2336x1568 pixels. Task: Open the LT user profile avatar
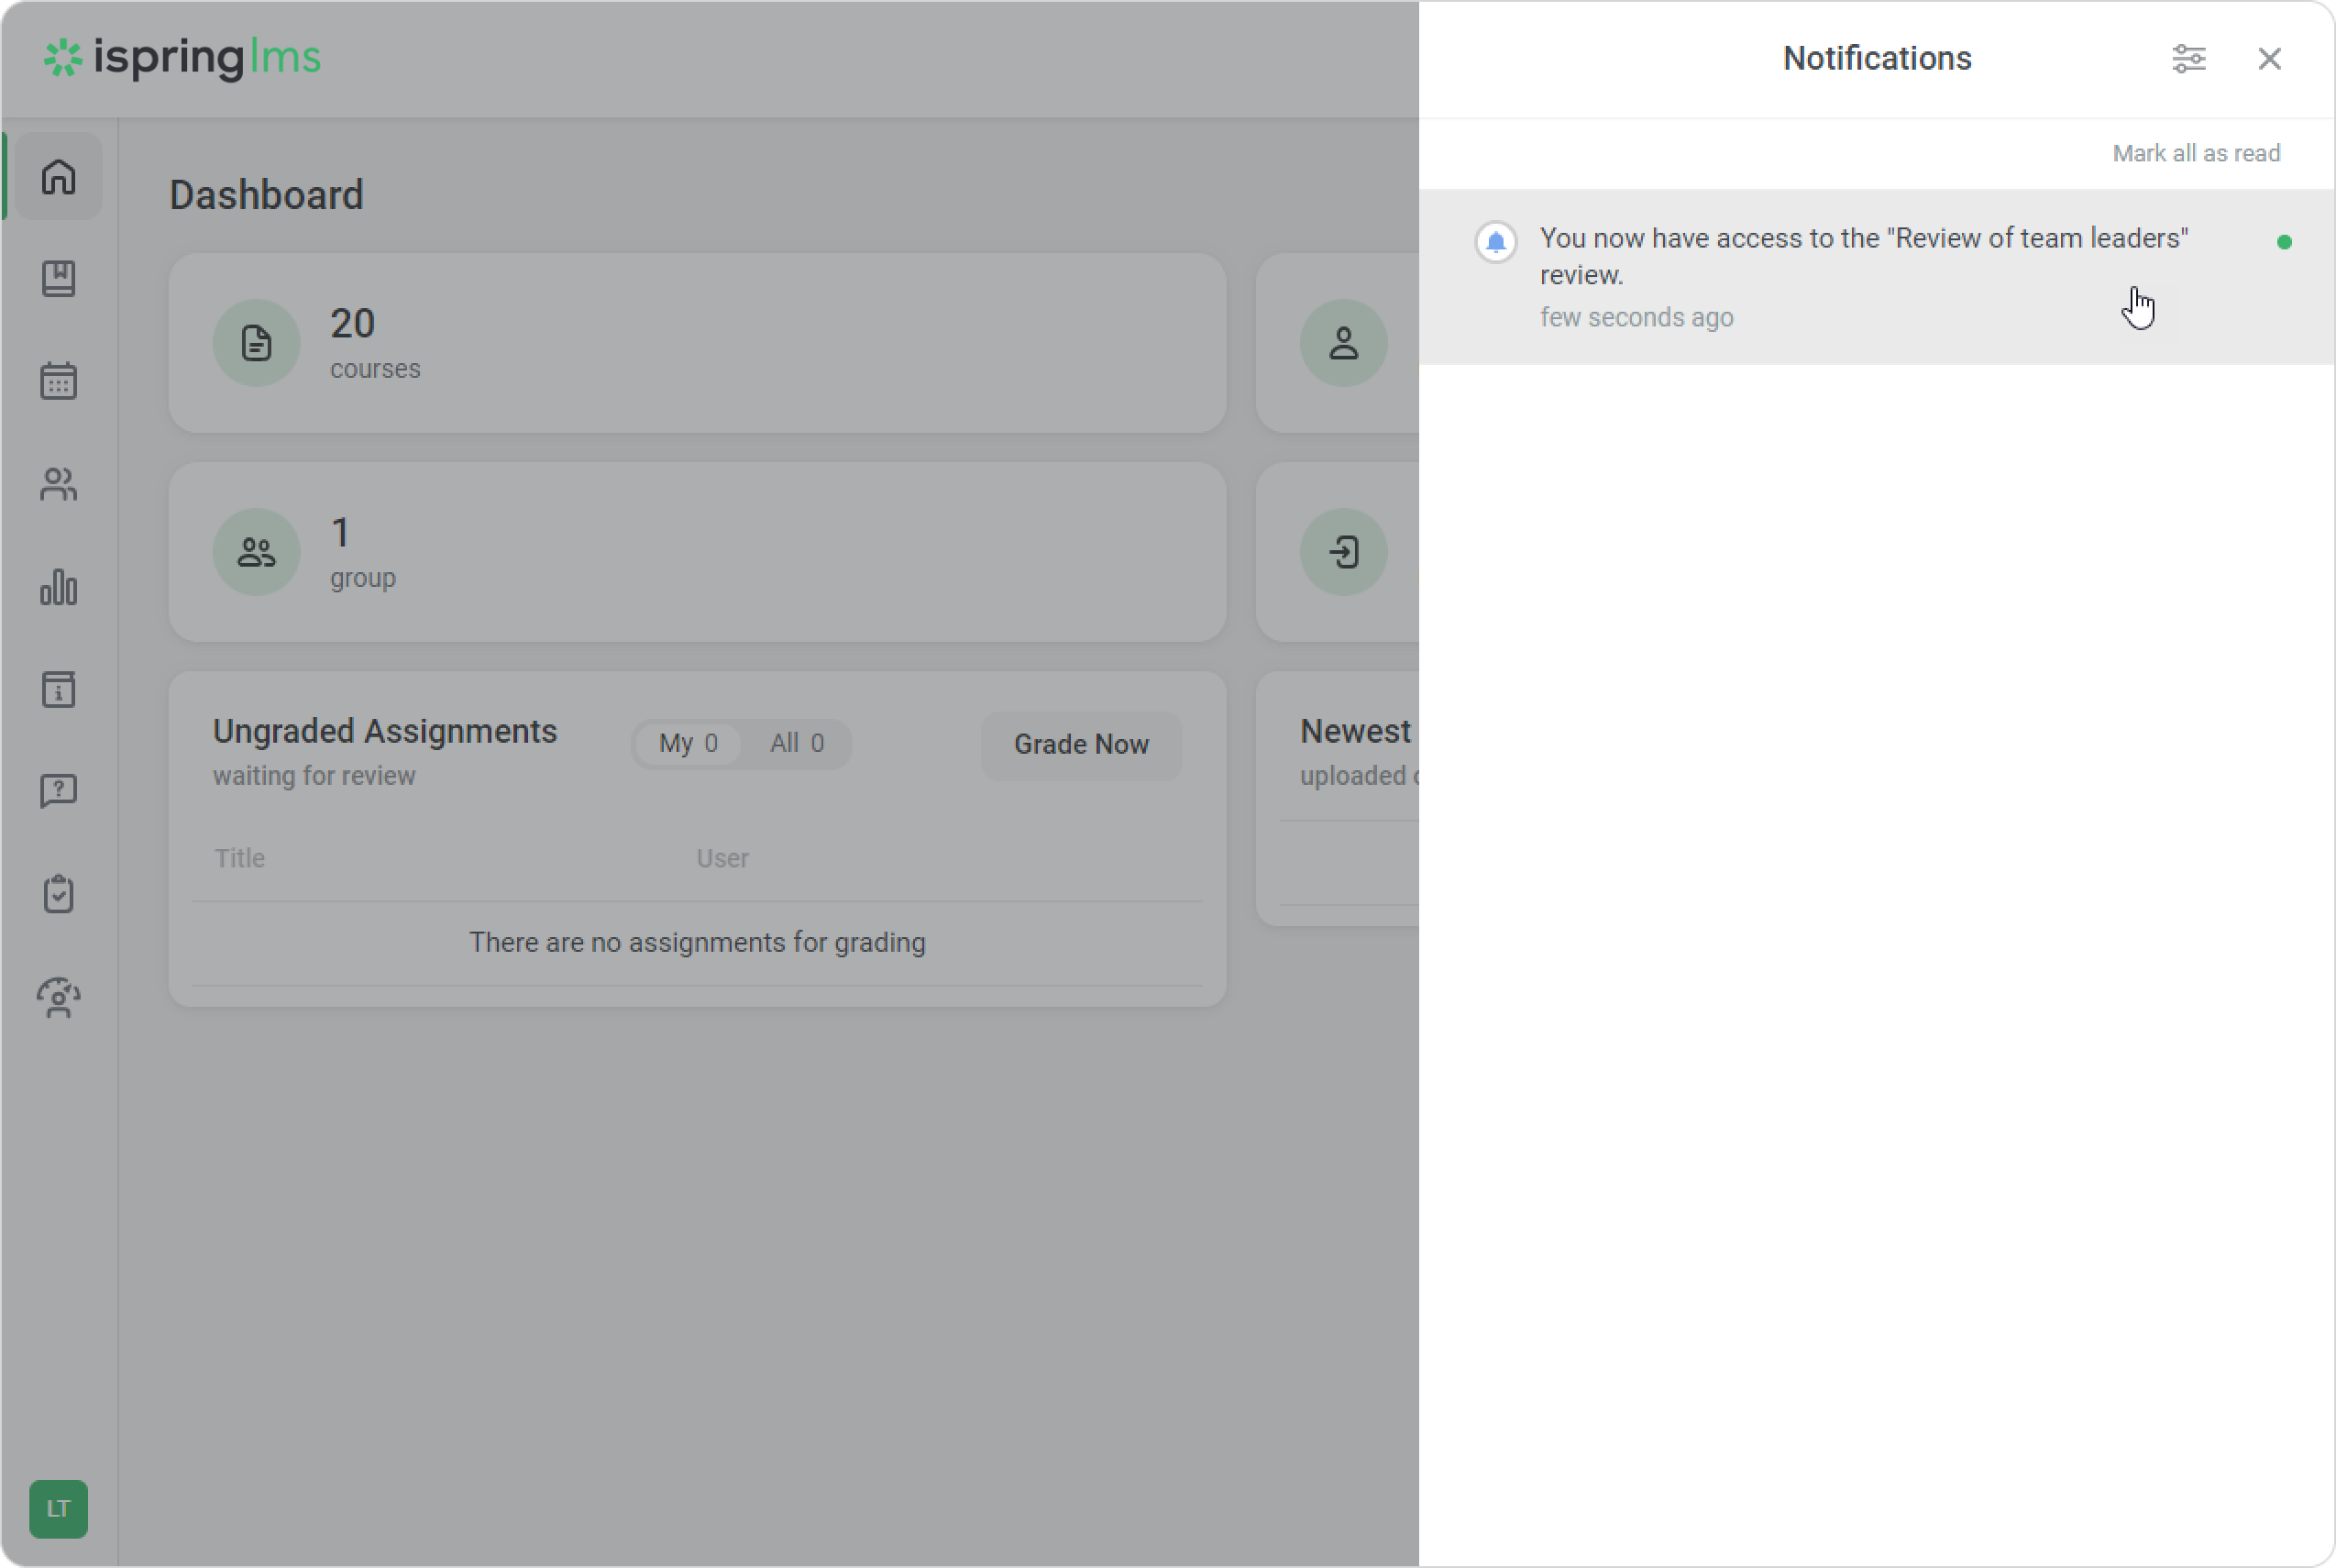point(58,1508)
